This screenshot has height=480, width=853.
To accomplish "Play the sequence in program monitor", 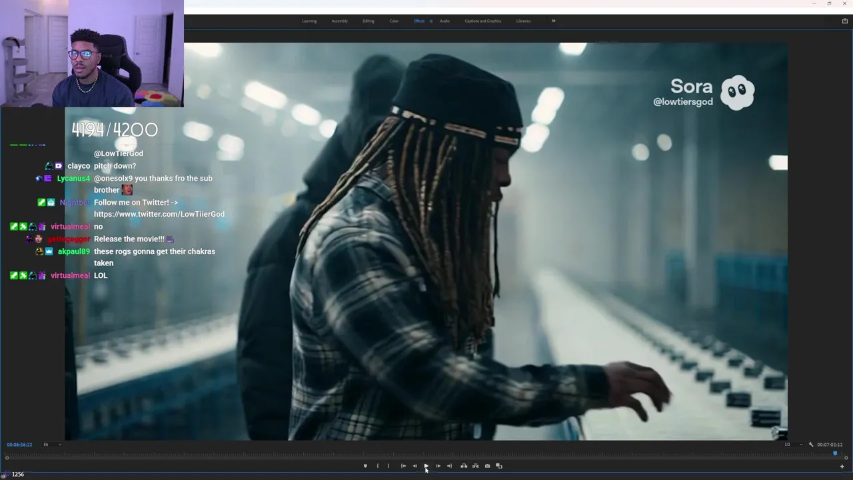I will [426, 466].
